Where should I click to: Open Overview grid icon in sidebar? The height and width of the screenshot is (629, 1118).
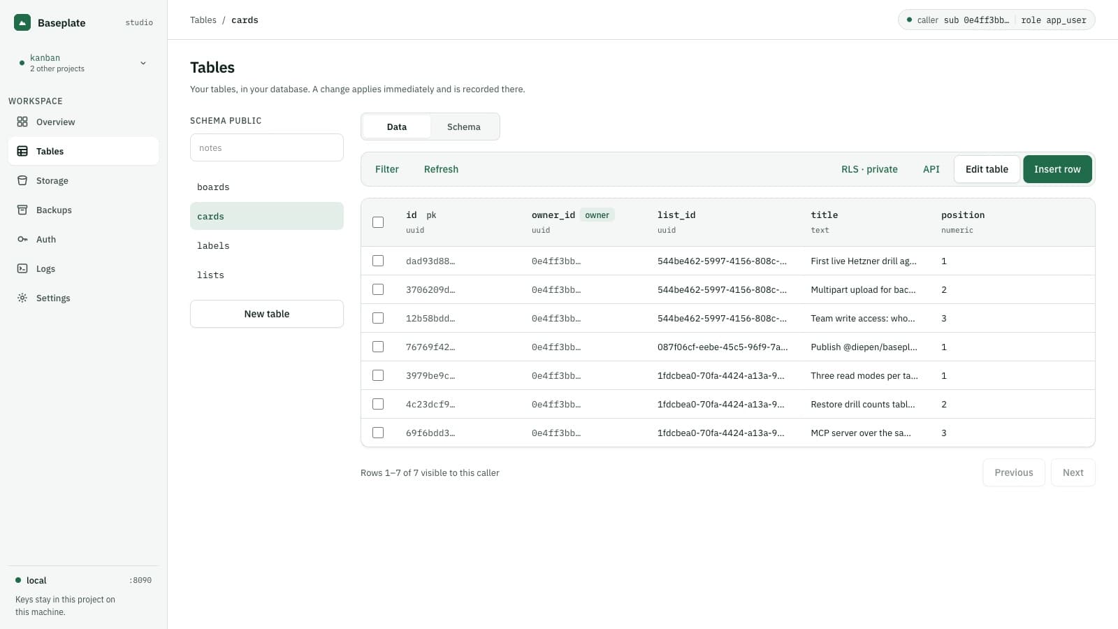click(22, 122)
